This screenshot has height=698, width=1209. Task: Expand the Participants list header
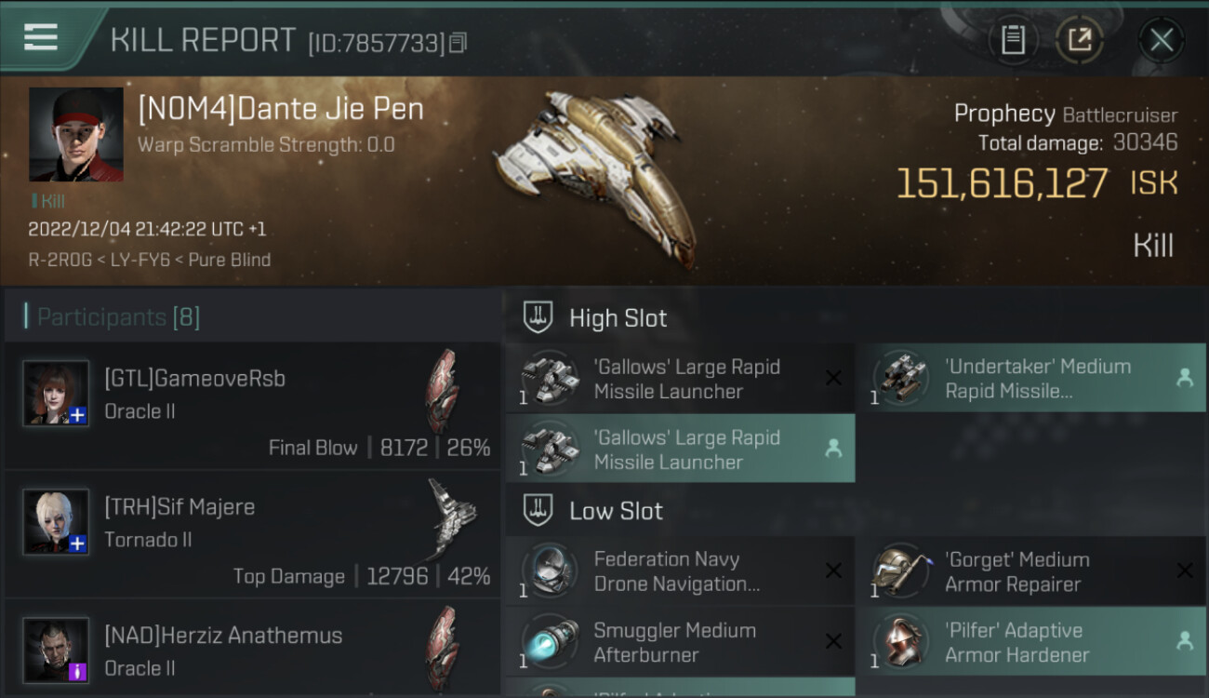(x=118, y=317)
